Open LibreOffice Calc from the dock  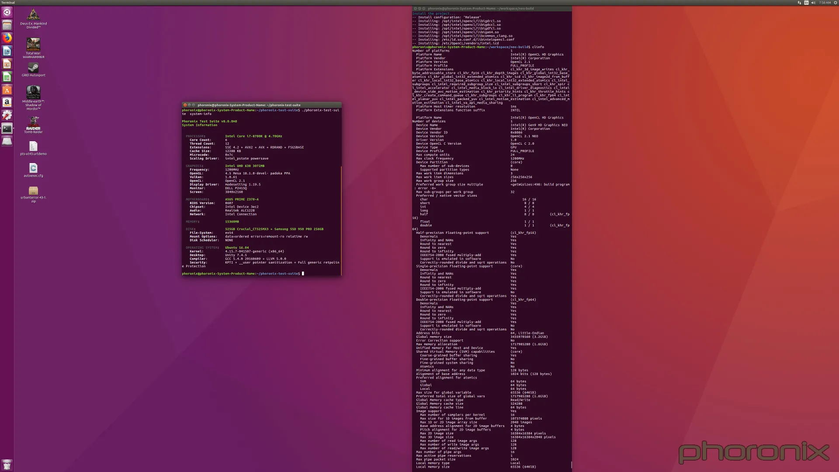7,77
